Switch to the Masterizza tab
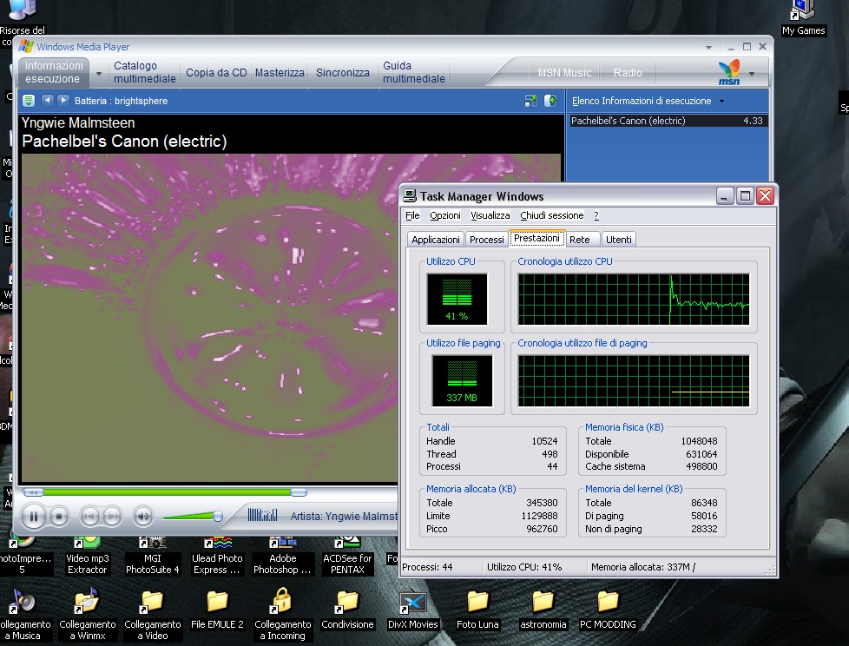 point(280,73)
